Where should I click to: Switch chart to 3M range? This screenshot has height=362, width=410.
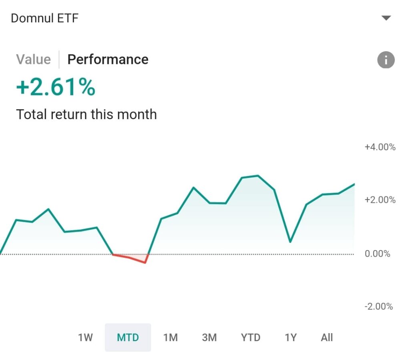pyautogui.click(x=209, y=338)
